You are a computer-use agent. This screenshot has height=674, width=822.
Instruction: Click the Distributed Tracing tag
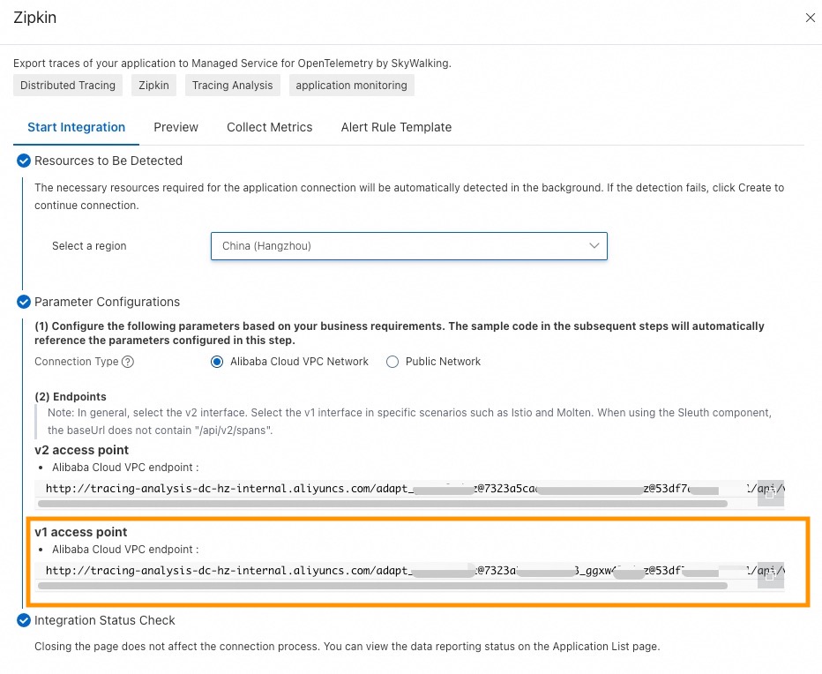[68, 86]
